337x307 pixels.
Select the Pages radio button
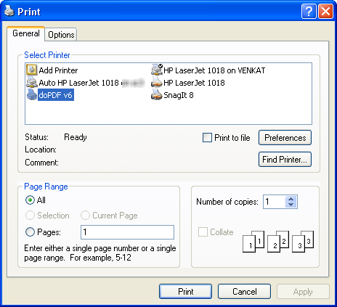pos(30,232)
